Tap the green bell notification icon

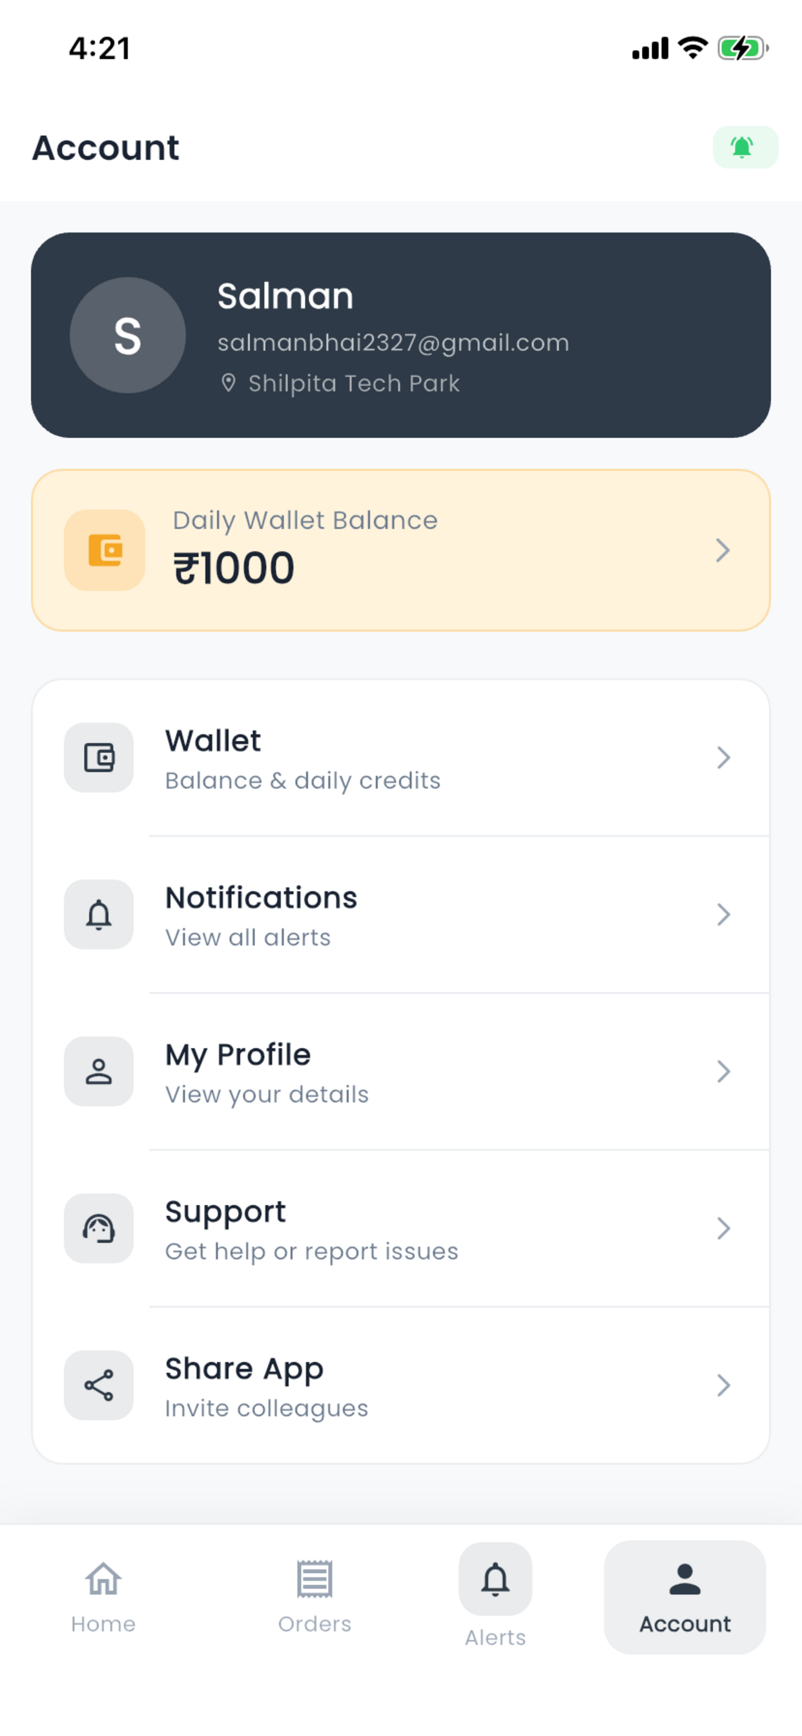pos(745,147)
